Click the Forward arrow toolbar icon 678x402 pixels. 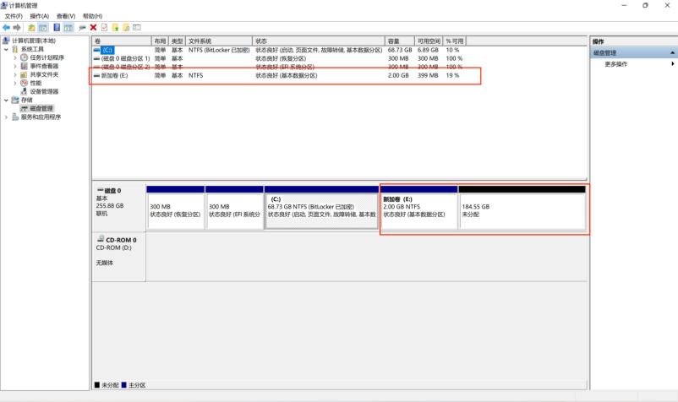click(17, 28)
